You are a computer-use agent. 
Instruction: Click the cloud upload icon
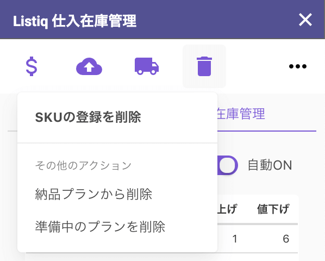tap(89, 66)
